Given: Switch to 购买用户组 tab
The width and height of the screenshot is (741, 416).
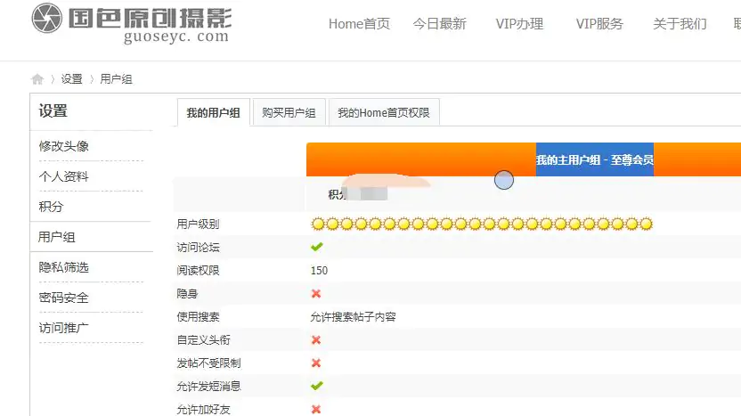Looking at the screenshot, I should point(289,112).
